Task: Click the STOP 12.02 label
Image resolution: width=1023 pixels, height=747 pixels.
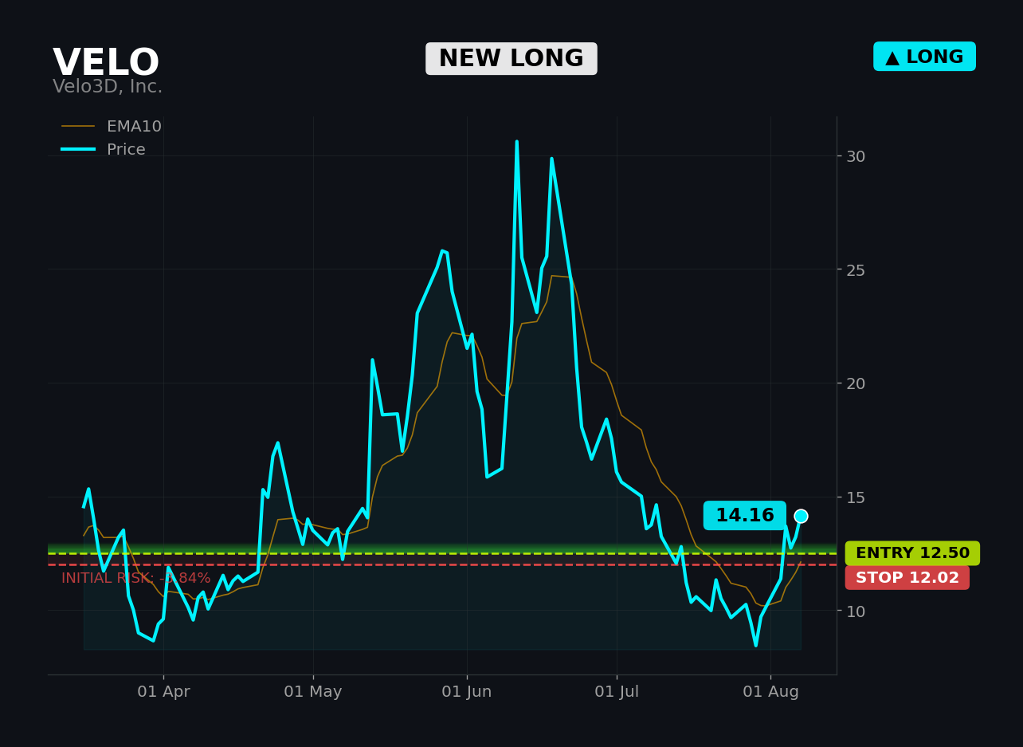Action: click(907, 578)
